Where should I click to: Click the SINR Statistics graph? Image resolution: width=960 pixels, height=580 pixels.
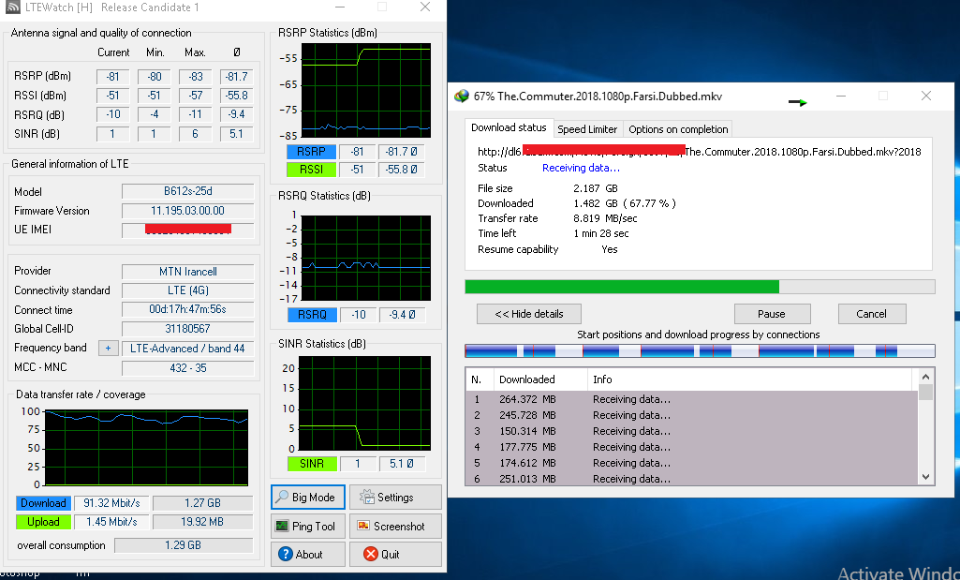(x=366, y=405)
